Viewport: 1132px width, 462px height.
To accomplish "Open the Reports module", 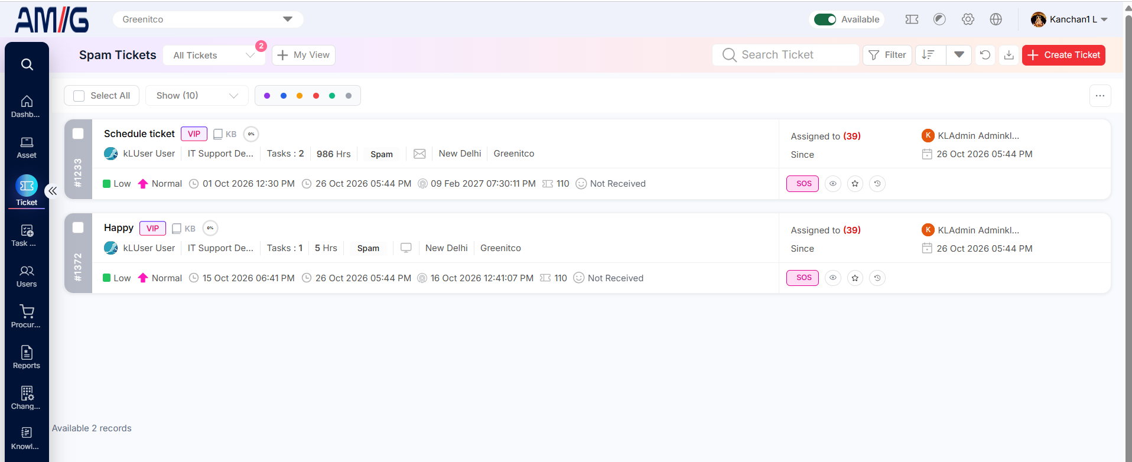I will coord(27,357).
